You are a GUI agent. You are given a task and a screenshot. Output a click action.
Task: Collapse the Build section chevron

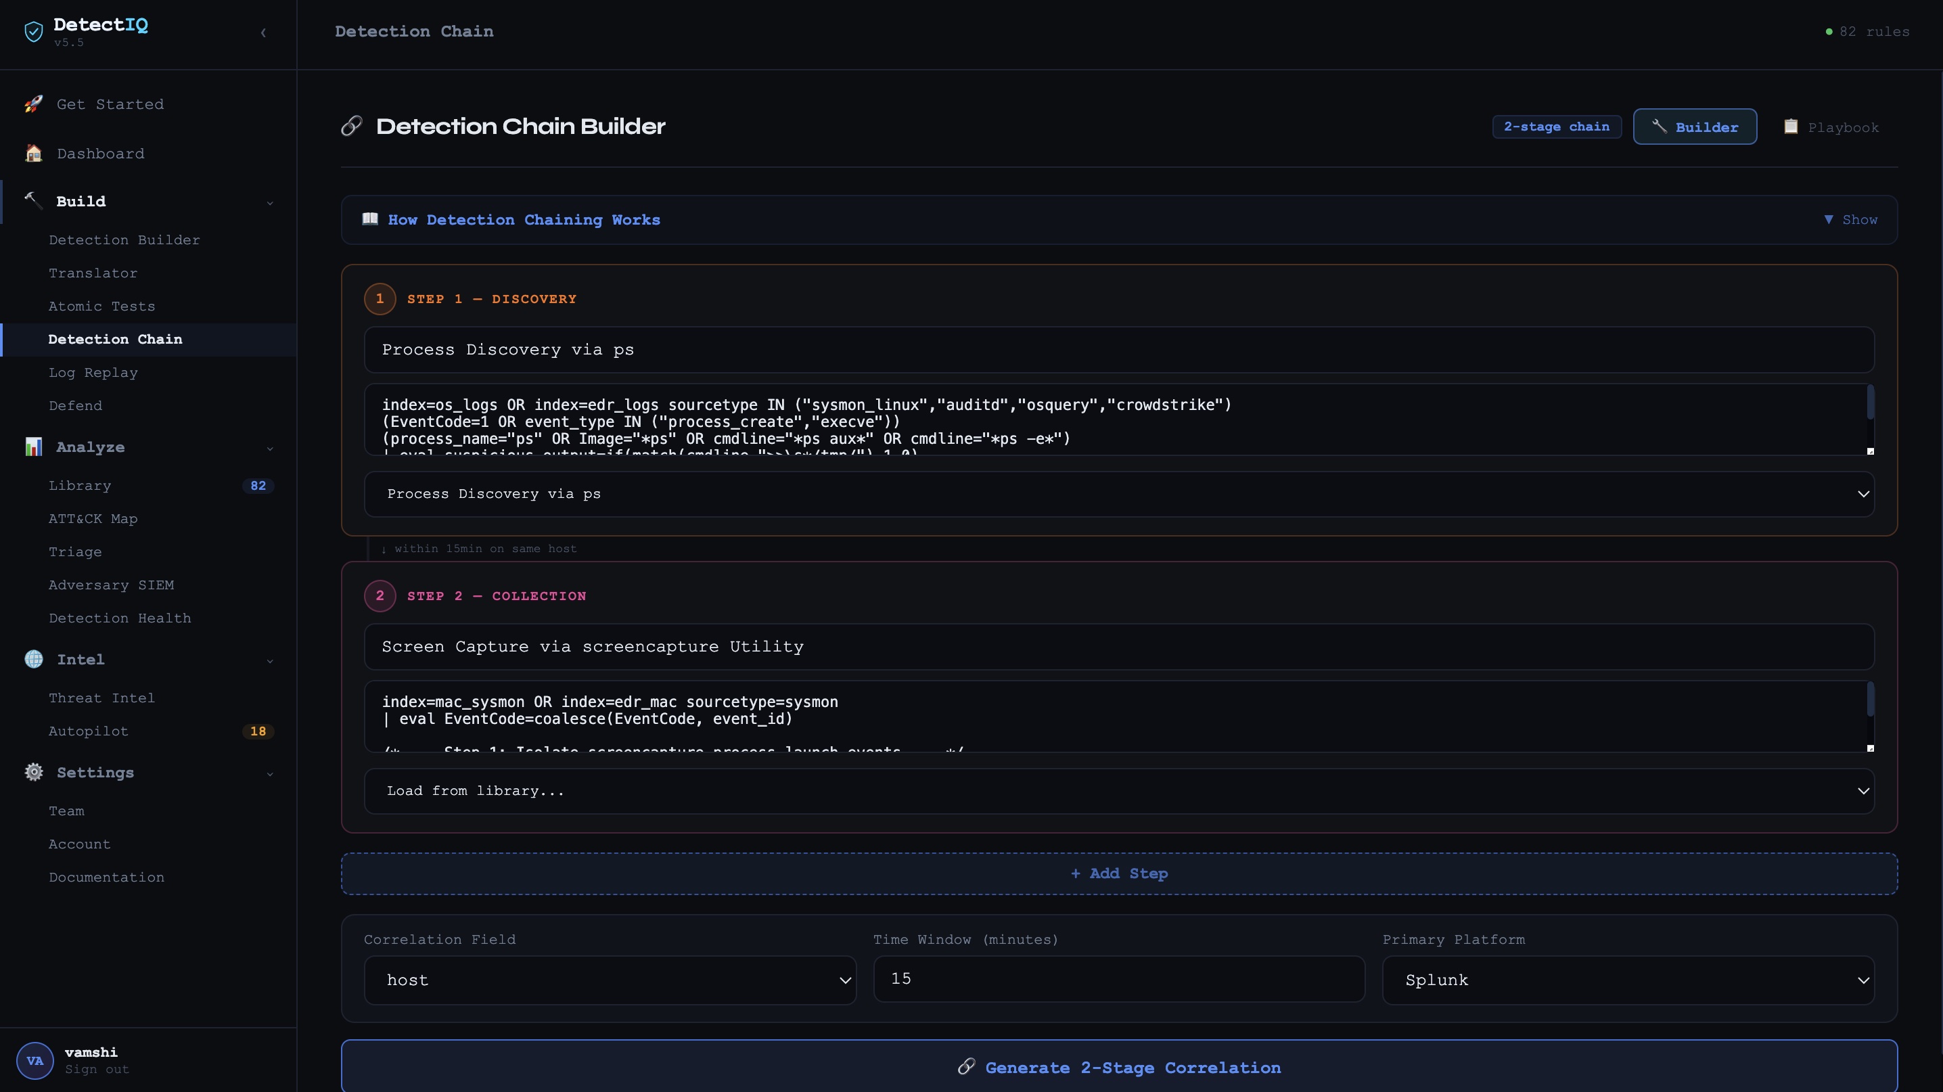[x=270, y=202]
